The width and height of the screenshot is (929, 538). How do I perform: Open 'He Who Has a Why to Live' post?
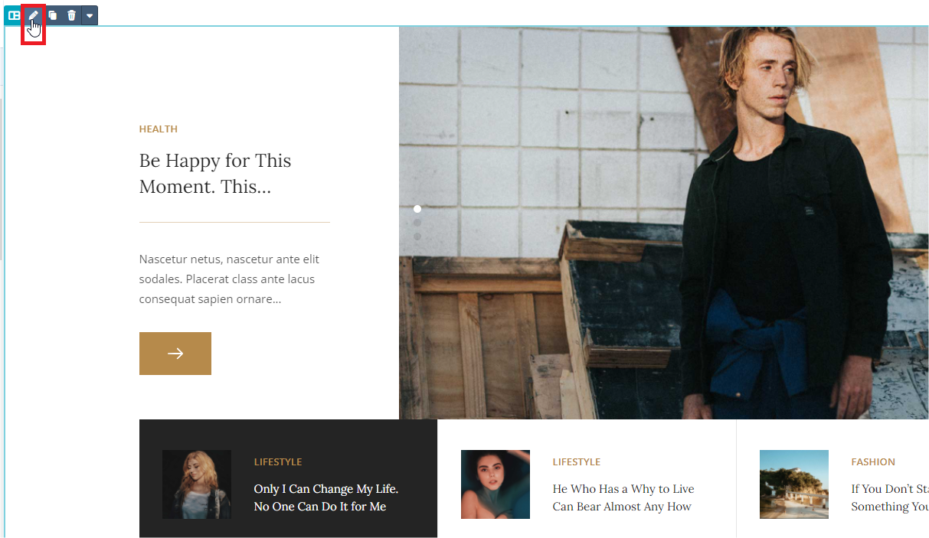click(x=623, y=497)
